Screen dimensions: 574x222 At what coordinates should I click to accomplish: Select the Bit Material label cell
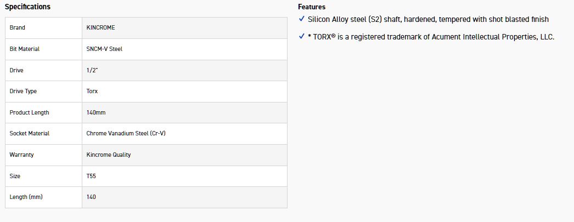coord(25,49)
